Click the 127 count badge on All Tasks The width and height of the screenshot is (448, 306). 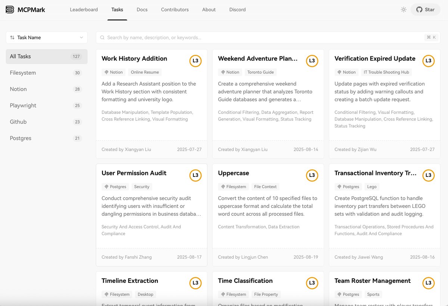76,56
